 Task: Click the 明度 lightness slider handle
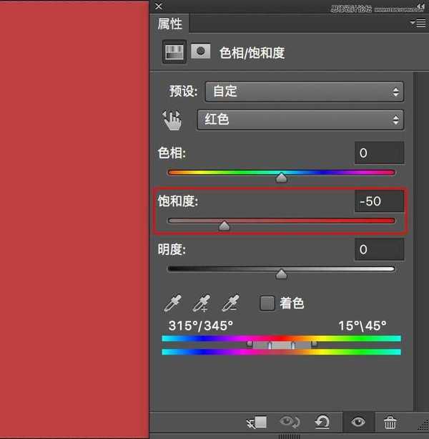pos(281,274)
